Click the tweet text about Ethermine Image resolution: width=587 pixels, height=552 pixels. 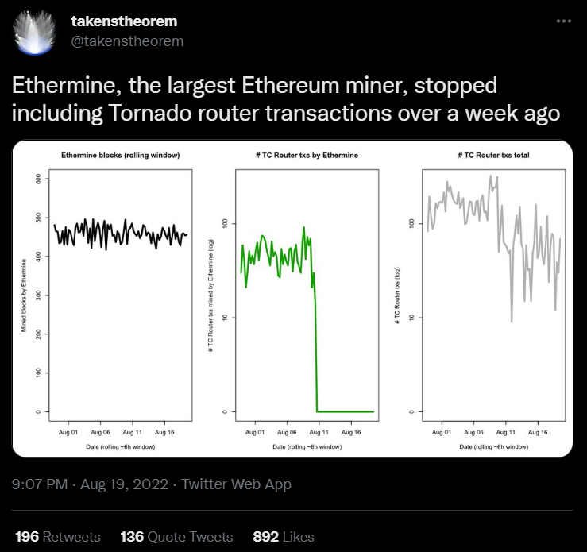[x=286, y=99]
